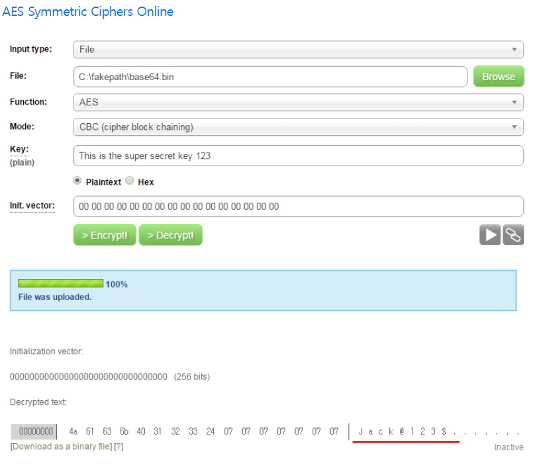535x467 pixels.
Task: Click the [?] help link
Action: point(119,446)
